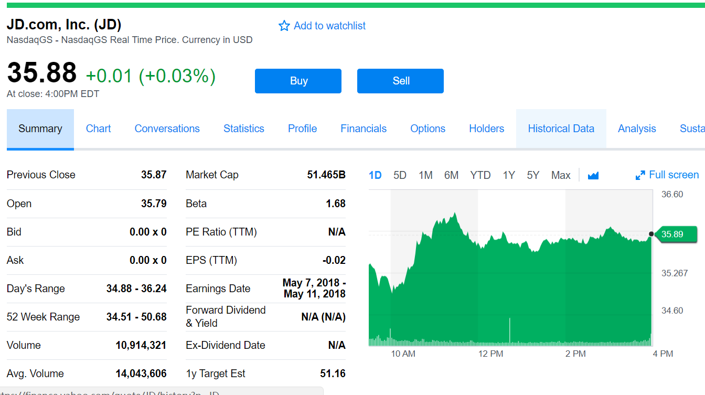Click the PE Ratio (TTM) label
Image resolution: width=705 pixels, height=395 pixels.
(x=221, y=232)
